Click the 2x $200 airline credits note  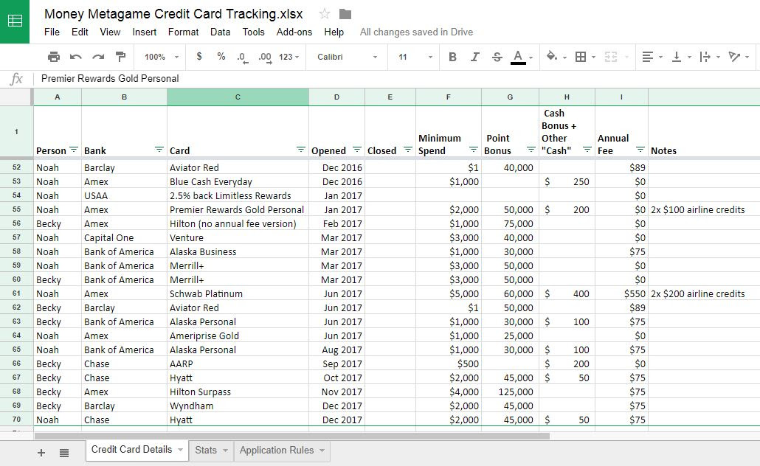pyautogui.click(x=697, y=293)
